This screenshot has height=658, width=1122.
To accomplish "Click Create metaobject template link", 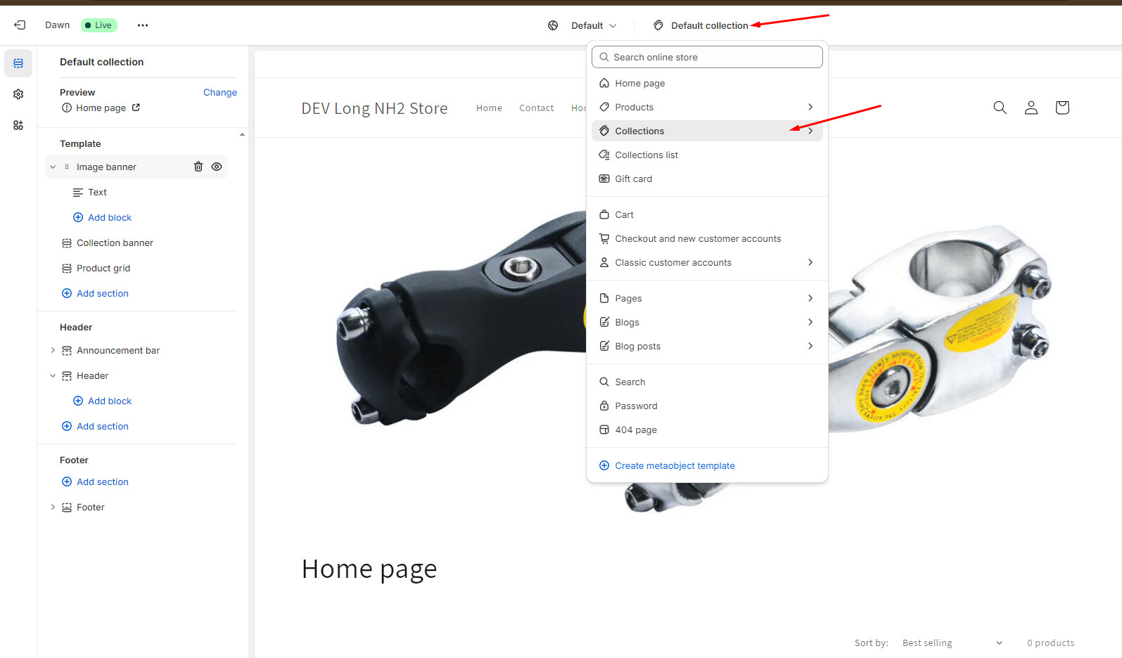I will (675, 465).
